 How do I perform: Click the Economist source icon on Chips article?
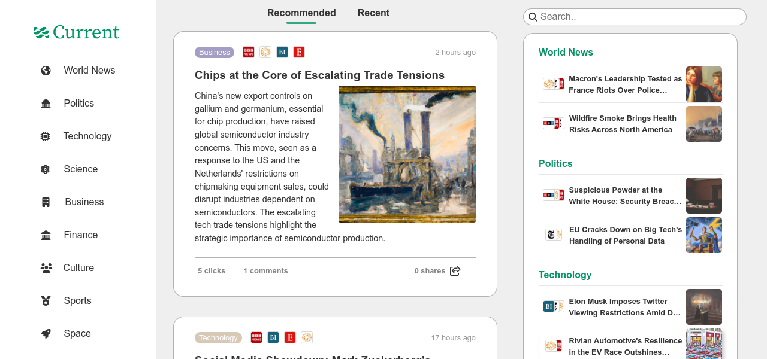(x=299, y=52)
